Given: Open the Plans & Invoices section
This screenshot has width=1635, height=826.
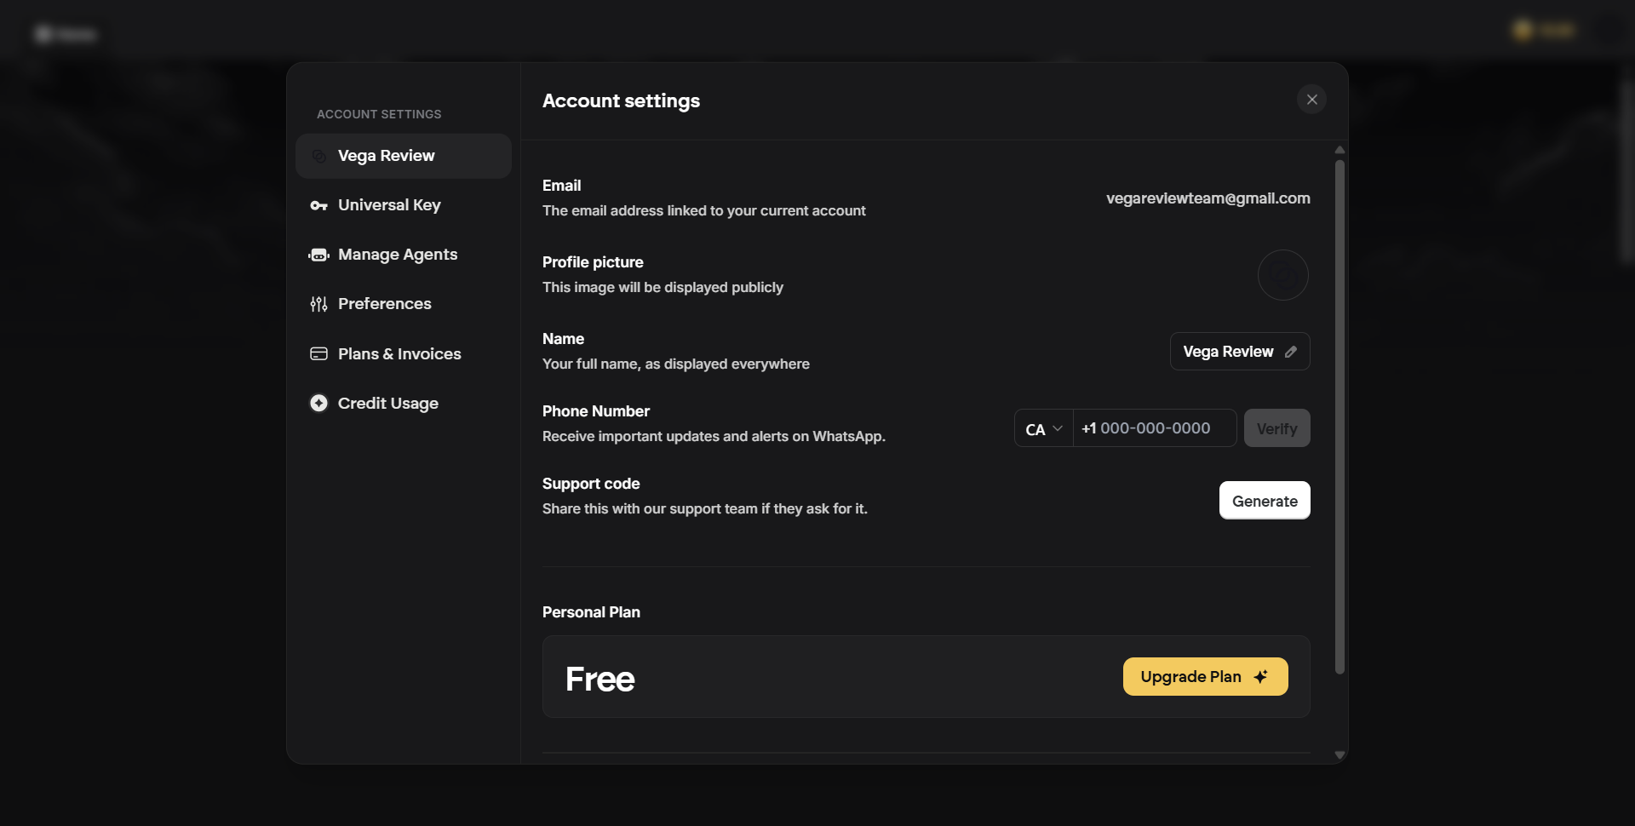Looking at the screenshot, I should [x=403, y=353].
